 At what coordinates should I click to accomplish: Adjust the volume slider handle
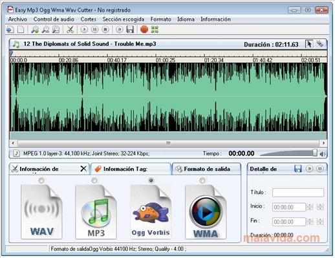pyautogui.click(x=315, y=153)
